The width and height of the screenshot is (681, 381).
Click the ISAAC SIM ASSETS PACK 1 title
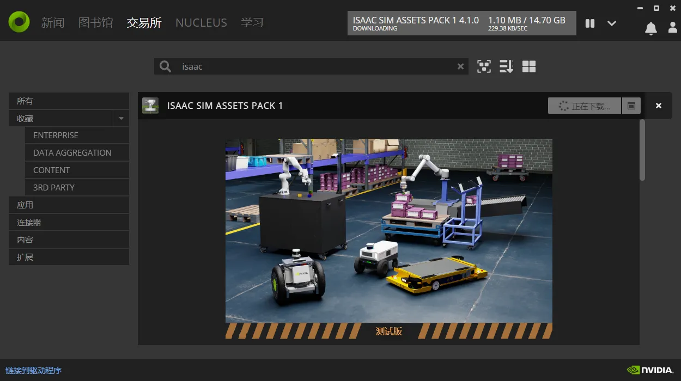click(225, 106)
